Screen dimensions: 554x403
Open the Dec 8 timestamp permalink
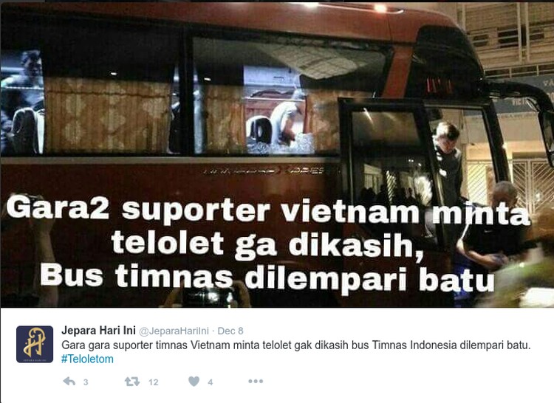230,331
